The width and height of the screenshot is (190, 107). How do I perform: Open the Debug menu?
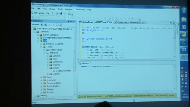pyautogui.click(x=52, y=9)
